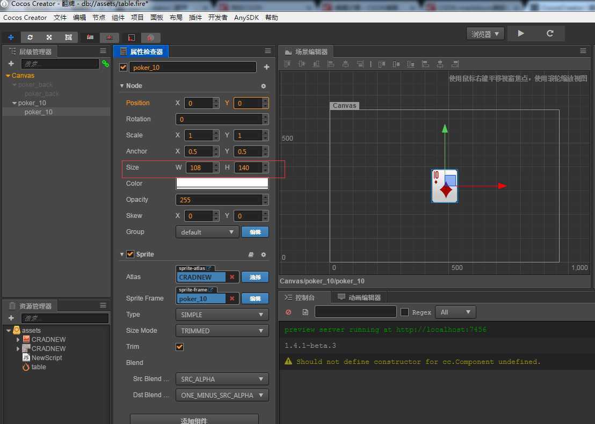Open the browser preview platform dropdown
This screenshot has width=595, height=424.
click(x=485, y=34)
